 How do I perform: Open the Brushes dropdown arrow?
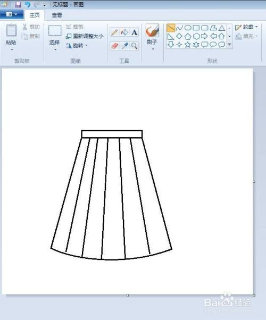point(153,49)
